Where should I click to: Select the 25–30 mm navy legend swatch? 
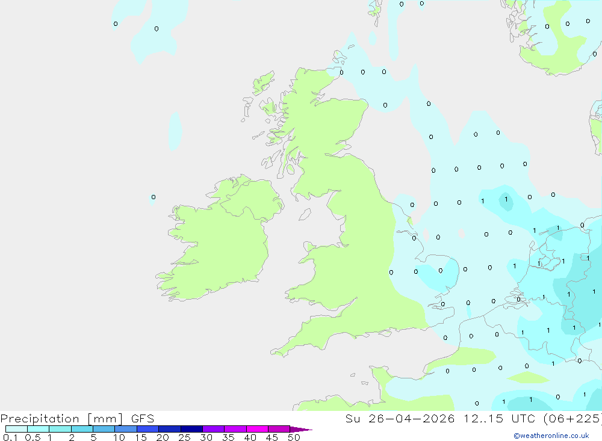[x=191, y=429]
